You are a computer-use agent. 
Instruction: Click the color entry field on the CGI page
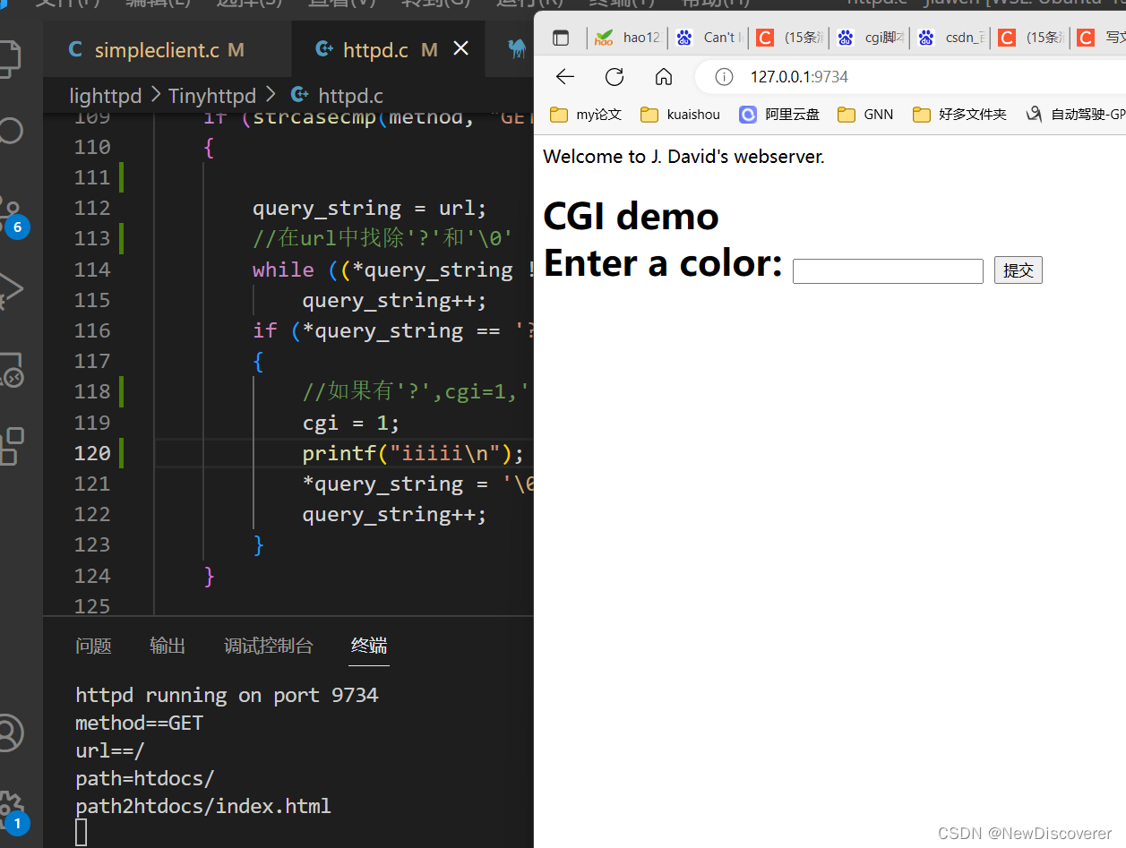(x=887, y=270)
